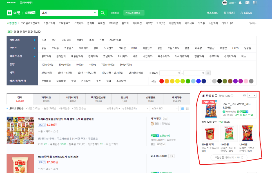The image size is (272, 173).
Task: Click the 신고하기 report icon
Action: tap(107, 144)
